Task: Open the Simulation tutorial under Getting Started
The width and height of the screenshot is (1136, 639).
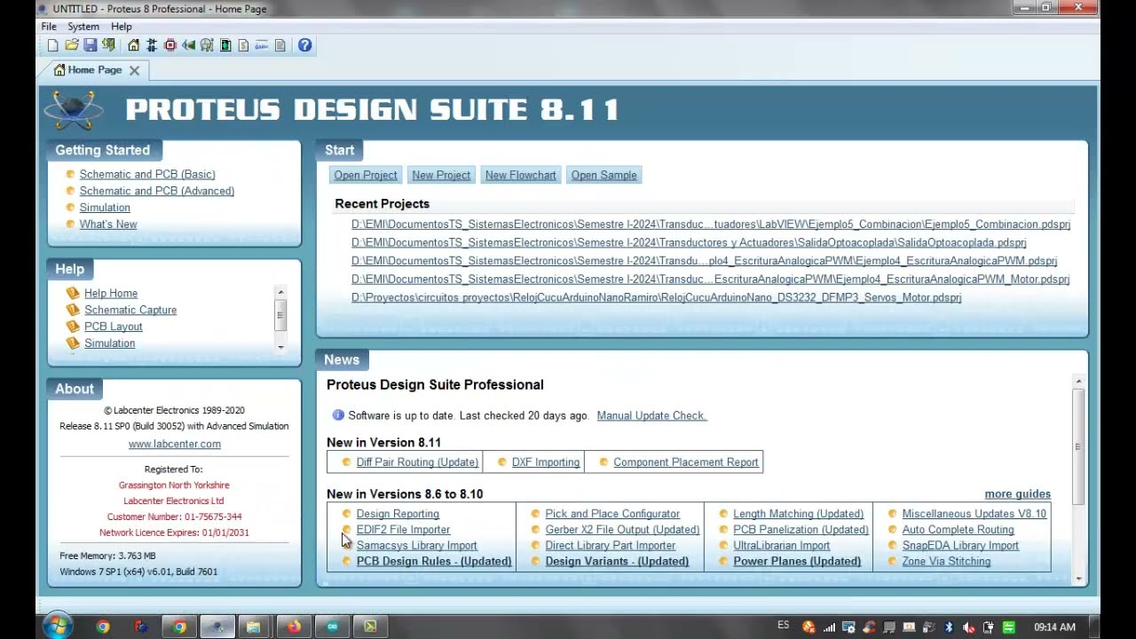Action: click(105, 208)
